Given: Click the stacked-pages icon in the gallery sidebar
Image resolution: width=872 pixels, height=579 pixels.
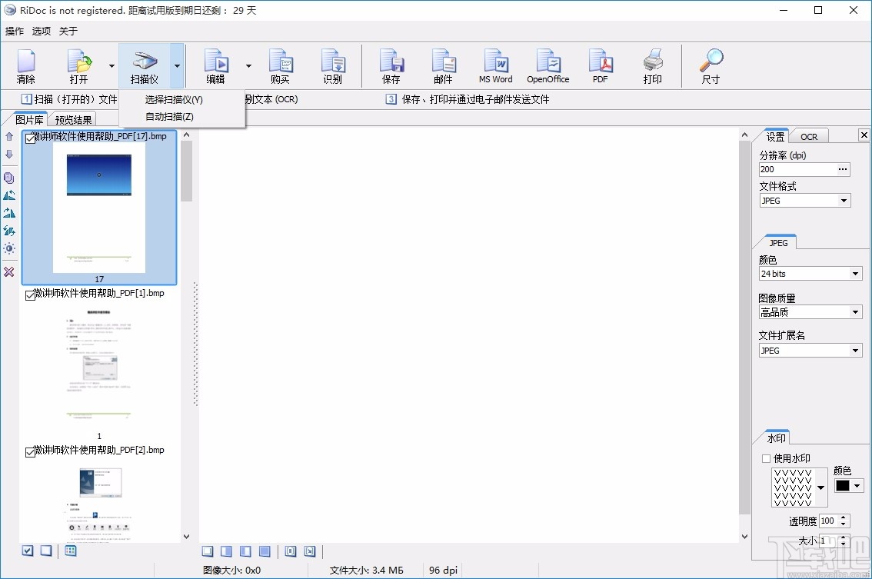Looking at the screenshot, I should tap(9, 178).
